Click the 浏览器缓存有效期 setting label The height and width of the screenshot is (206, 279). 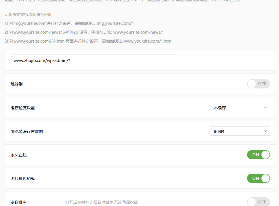tap(26, 131)
